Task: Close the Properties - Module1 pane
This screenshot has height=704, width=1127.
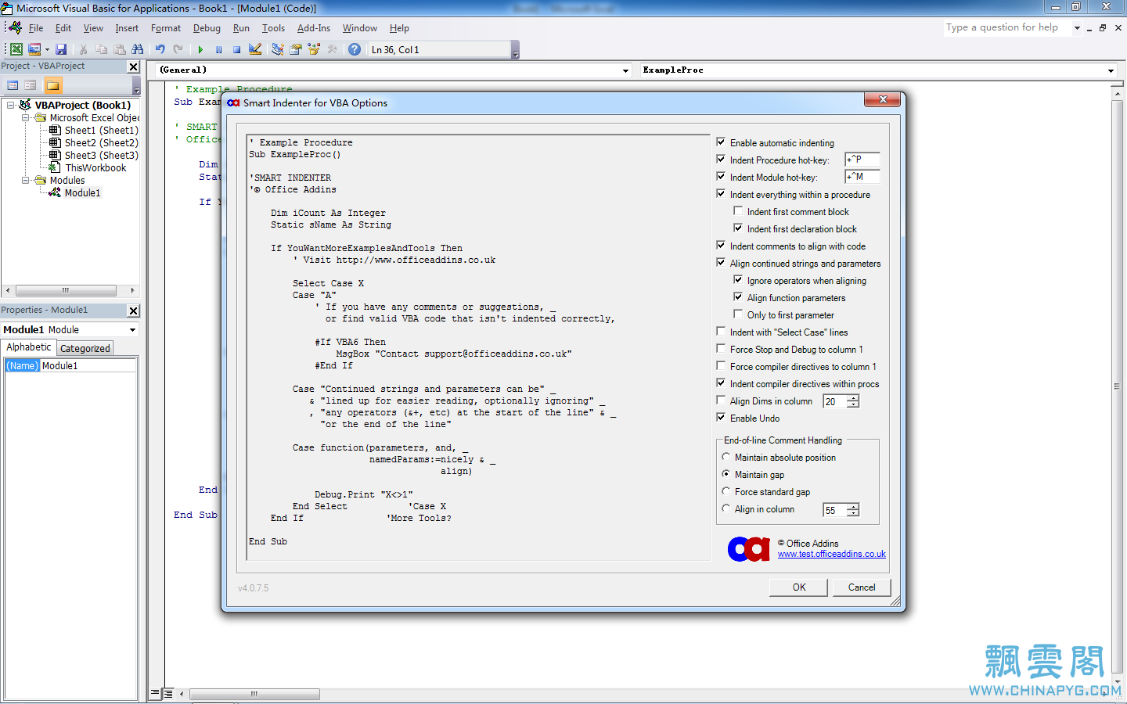Action: [133, 311]
